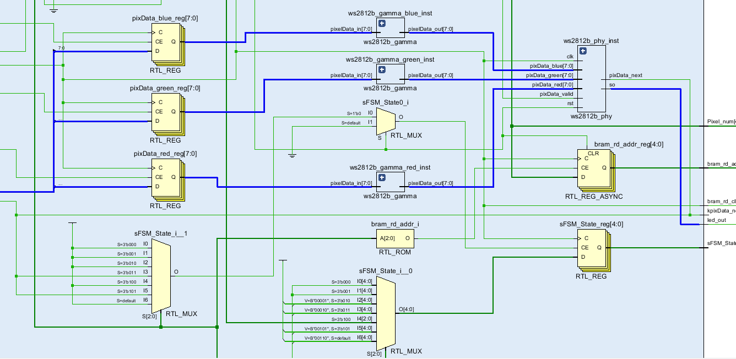Select the bram_rd_addr_i RTL_ROM block

point(395,238)
